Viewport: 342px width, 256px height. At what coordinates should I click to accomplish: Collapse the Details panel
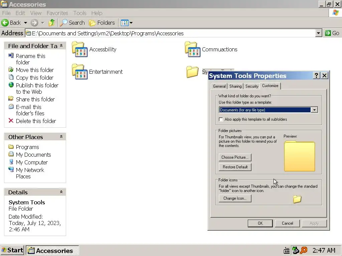click(61, 192)
